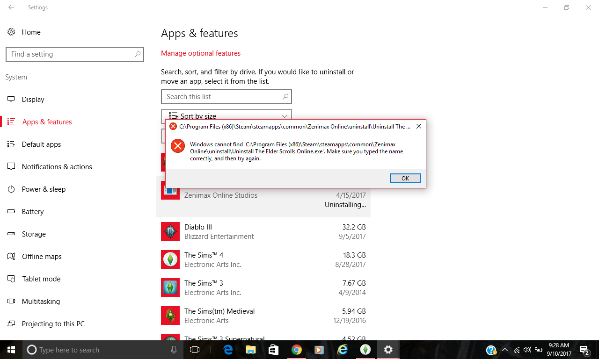Click the Tablet mode icon
Image resolution: width=599 pixels, height=359 pixels.
tap(12, 279)
